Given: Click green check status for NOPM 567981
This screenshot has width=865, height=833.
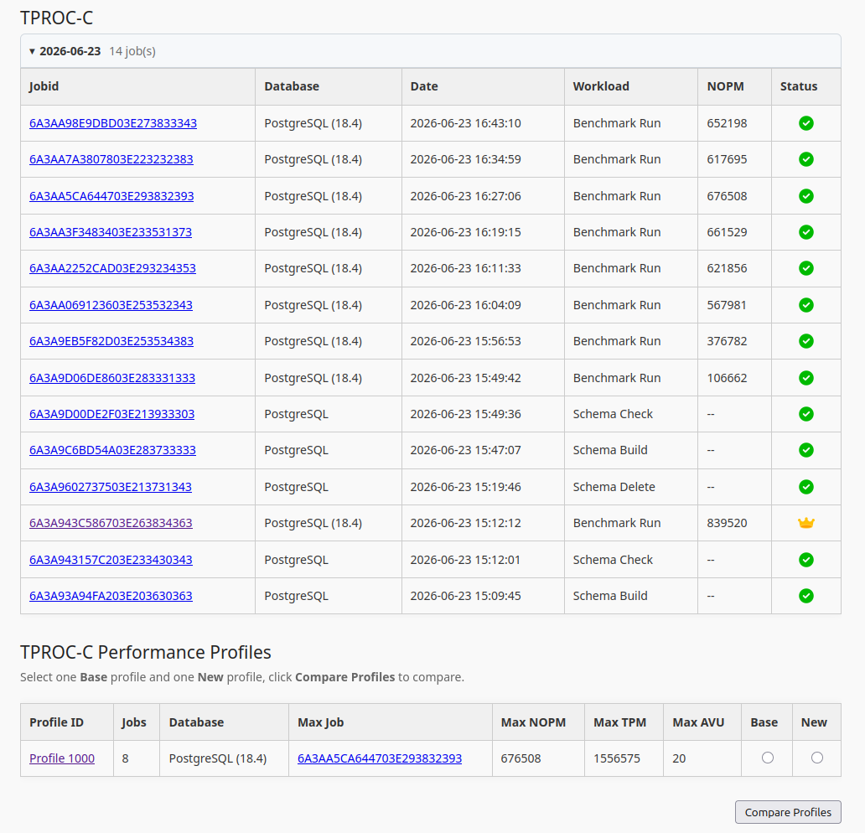Looking at the screenshot, I should pyautogui.click(x=806, y=305).
